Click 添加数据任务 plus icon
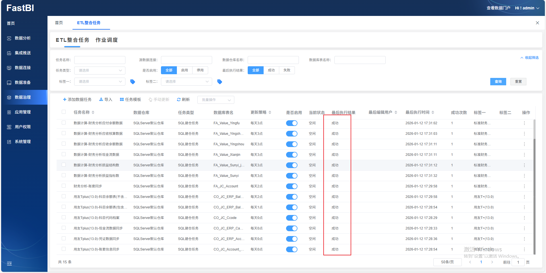The image size is (546, 273). [65, 100]
